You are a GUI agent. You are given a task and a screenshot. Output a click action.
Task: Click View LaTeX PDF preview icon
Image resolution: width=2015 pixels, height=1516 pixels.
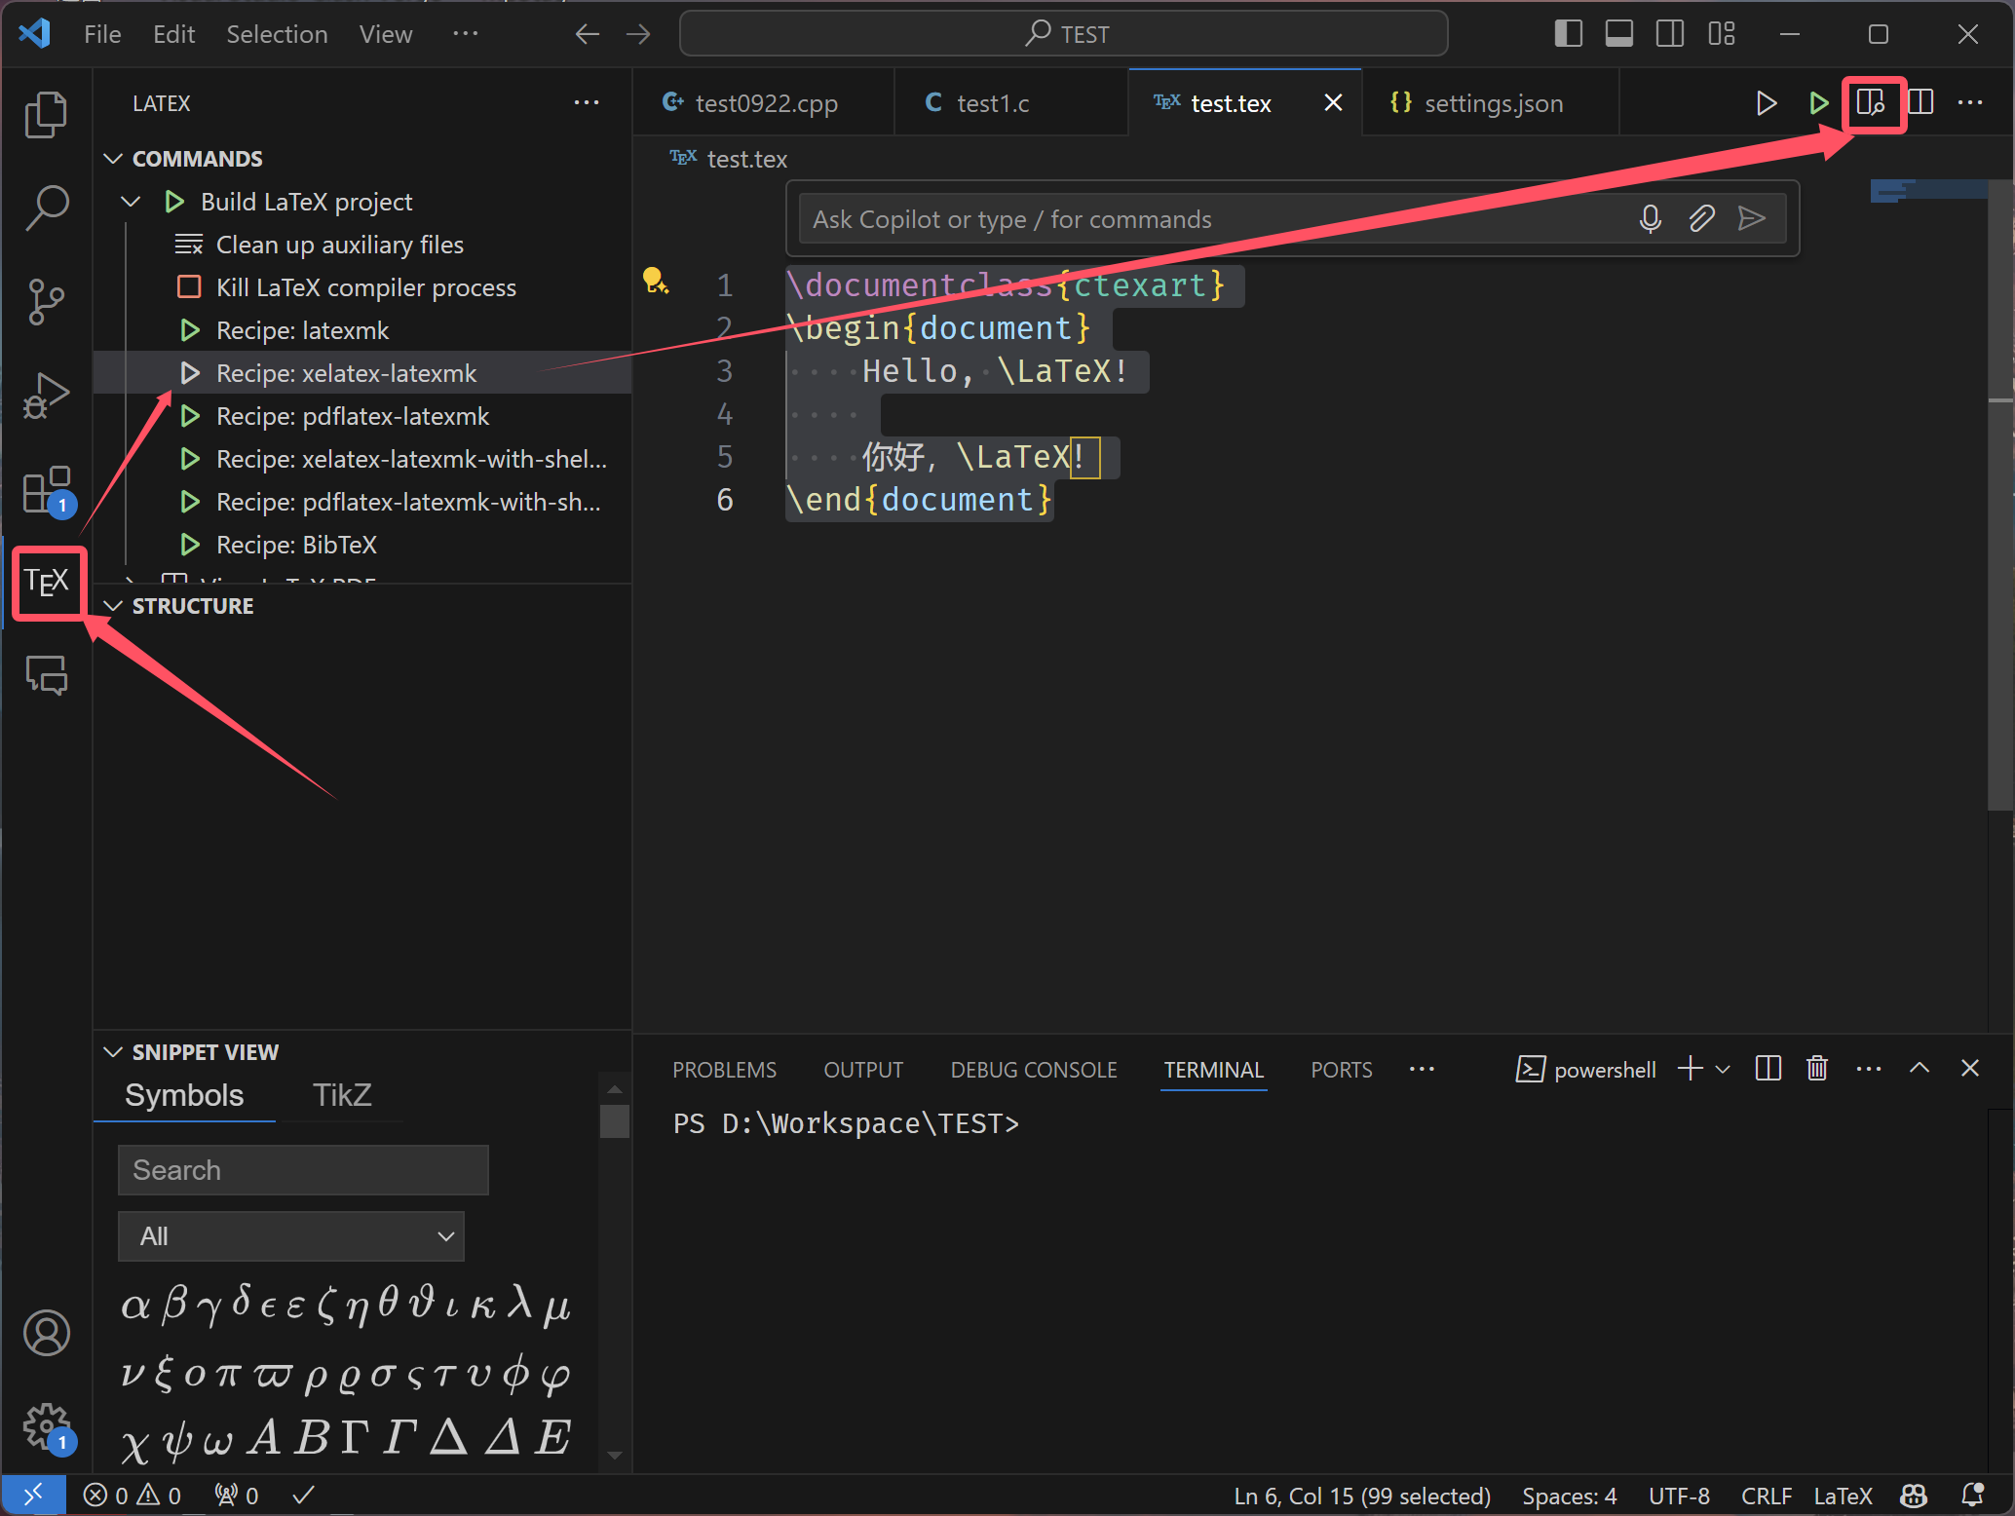(1871, 102)
